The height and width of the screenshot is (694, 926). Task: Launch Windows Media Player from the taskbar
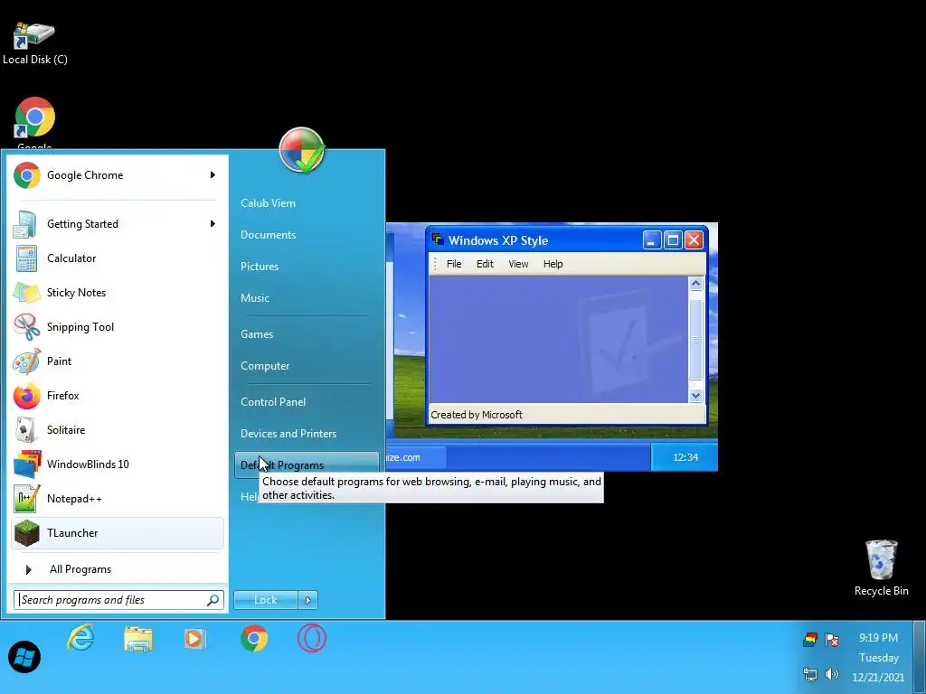click(195, 639)
